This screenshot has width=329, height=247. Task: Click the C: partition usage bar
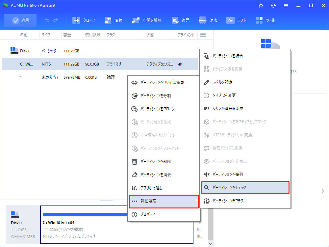[85, 215]
